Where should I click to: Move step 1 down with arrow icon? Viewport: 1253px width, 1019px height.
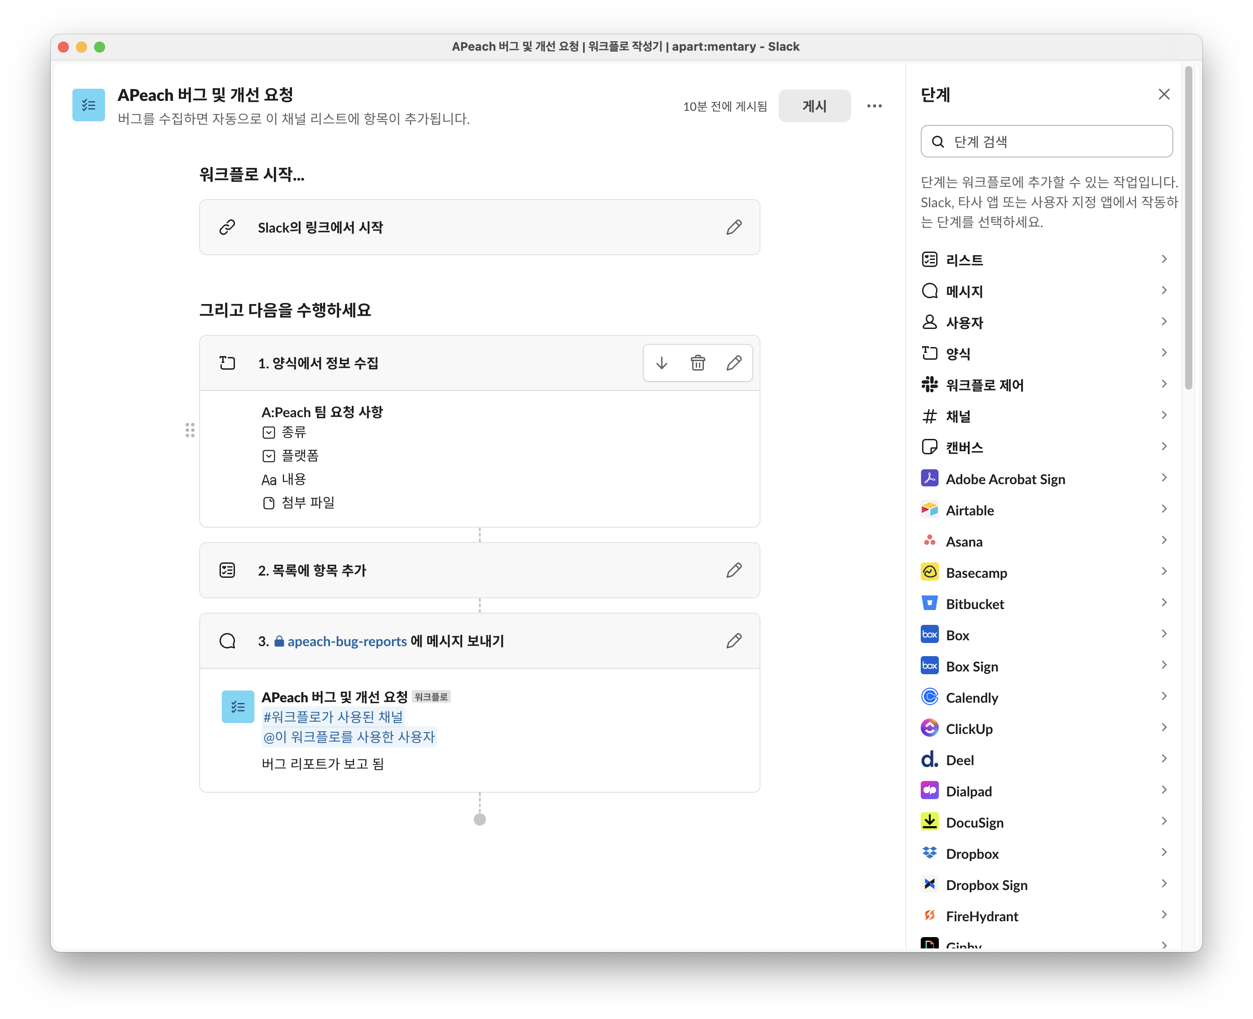pos(662,363)
